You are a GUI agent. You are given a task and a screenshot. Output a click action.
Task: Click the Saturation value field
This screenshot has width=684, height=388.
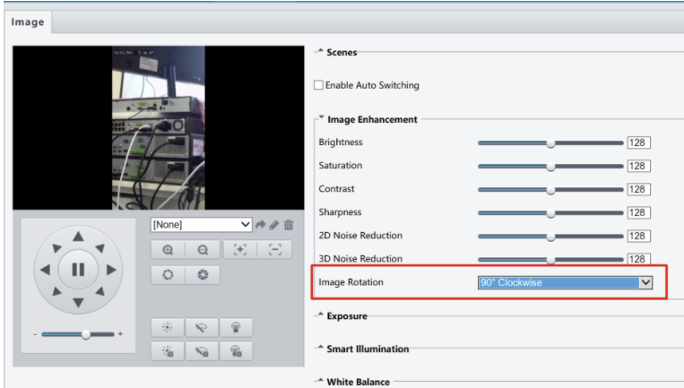coord(639,166)
